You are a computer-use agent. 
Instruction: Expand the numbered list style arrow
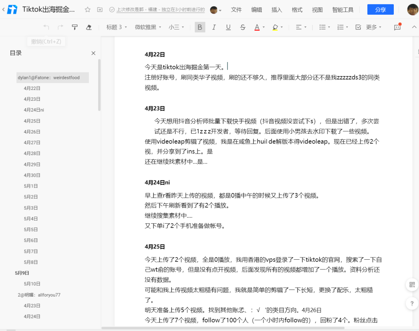click(x=347, y=27)
